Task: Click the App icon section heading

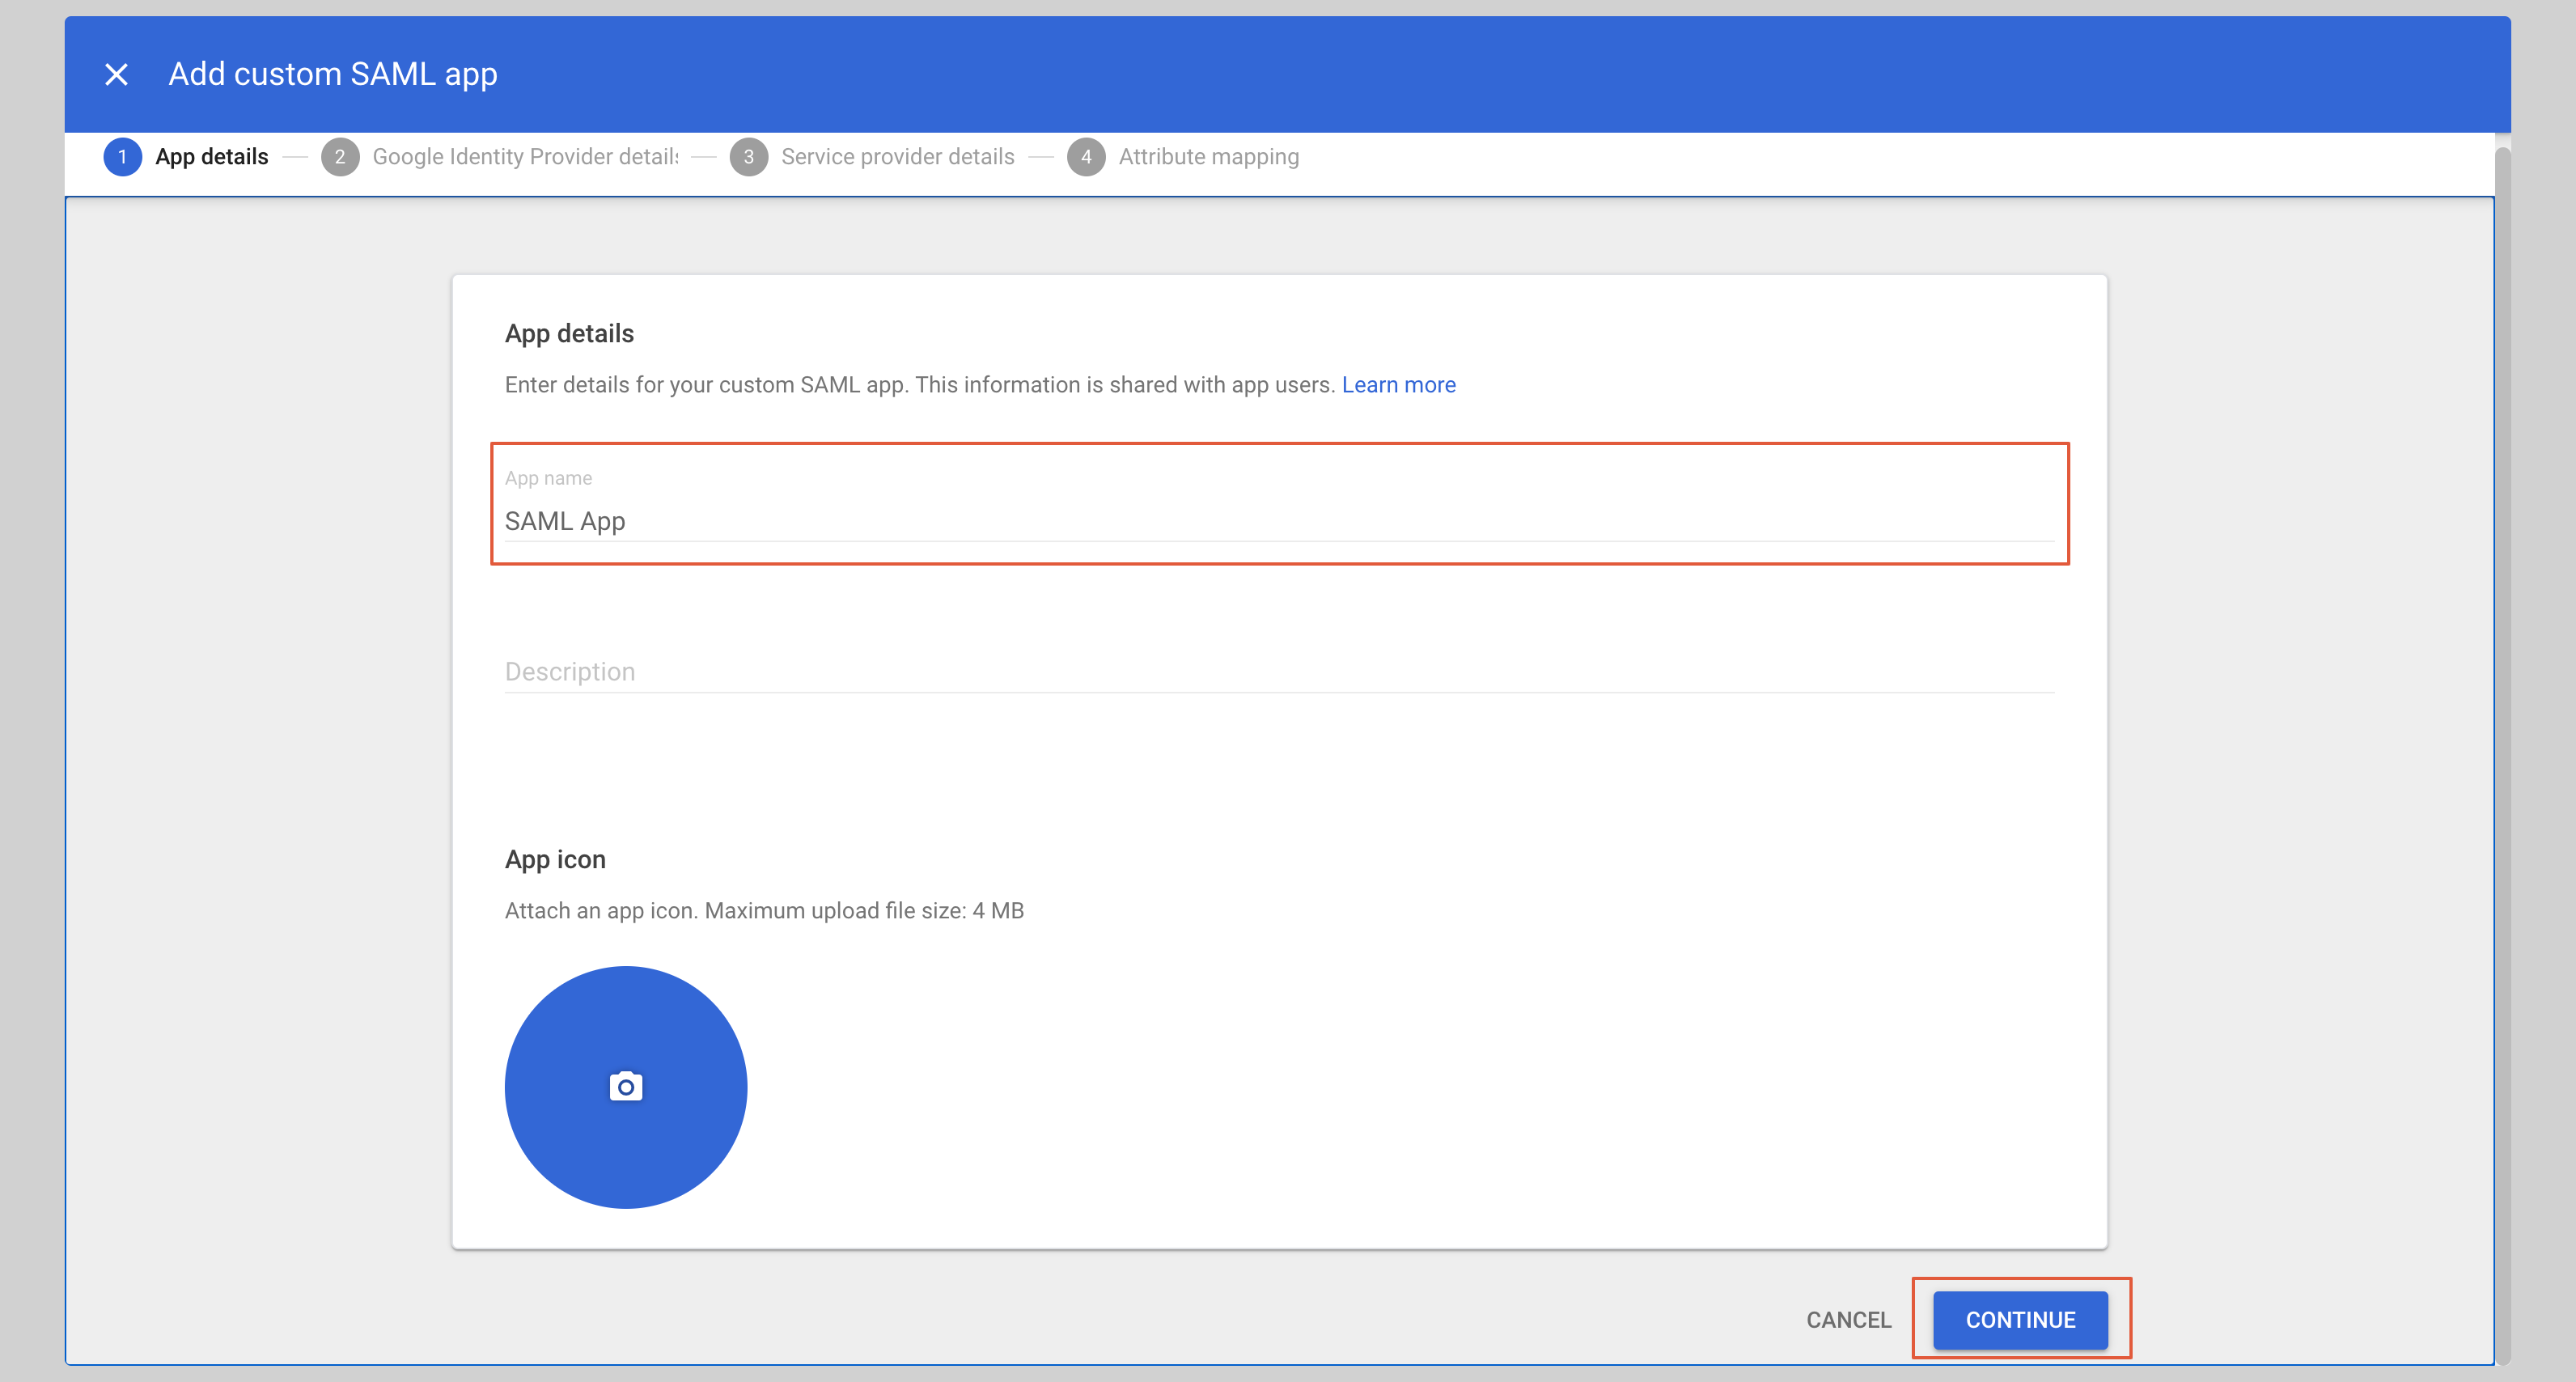Action: click(x=555, y=858)
